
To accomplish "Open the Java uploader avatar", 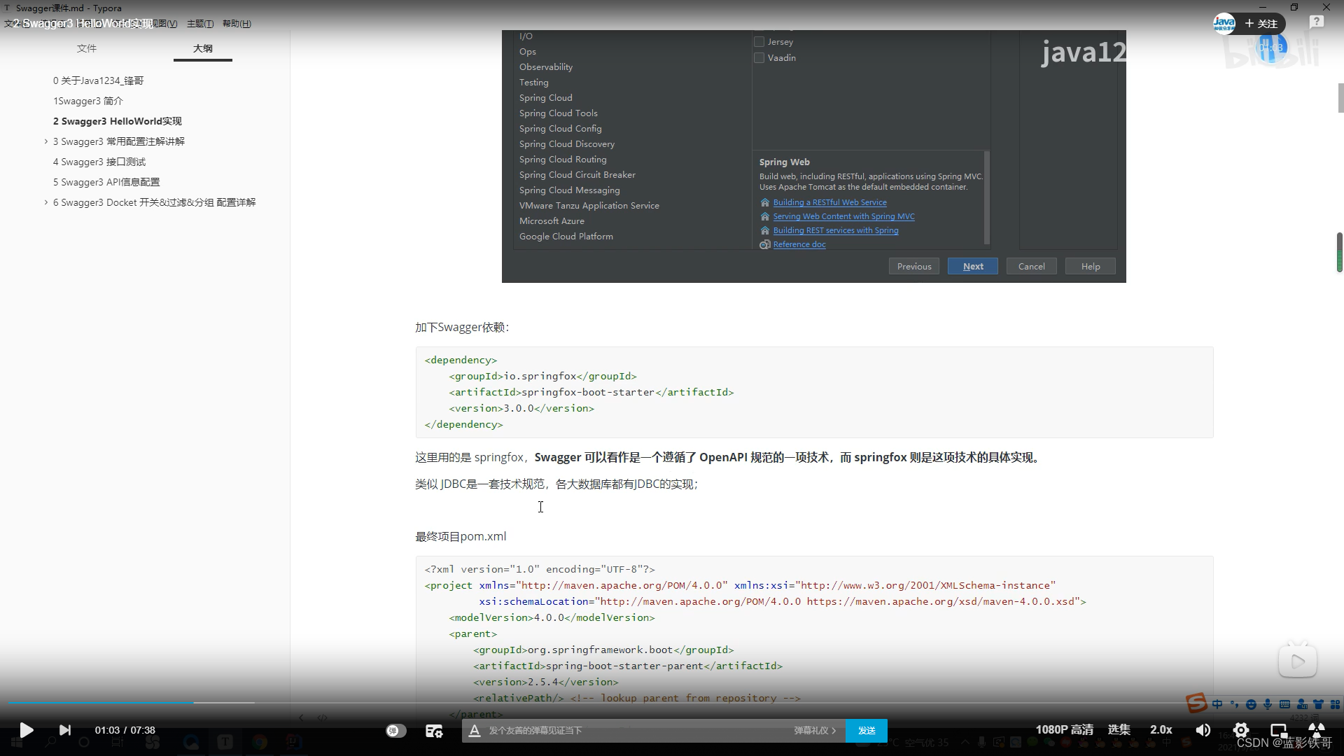I will point(1224,24).
